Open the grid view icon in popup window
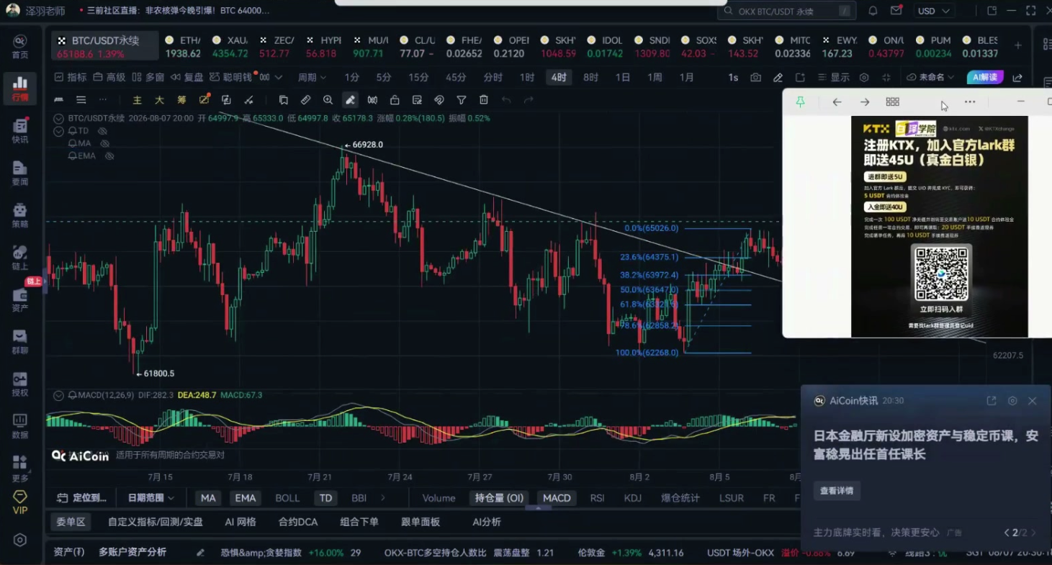 (892, 102)
